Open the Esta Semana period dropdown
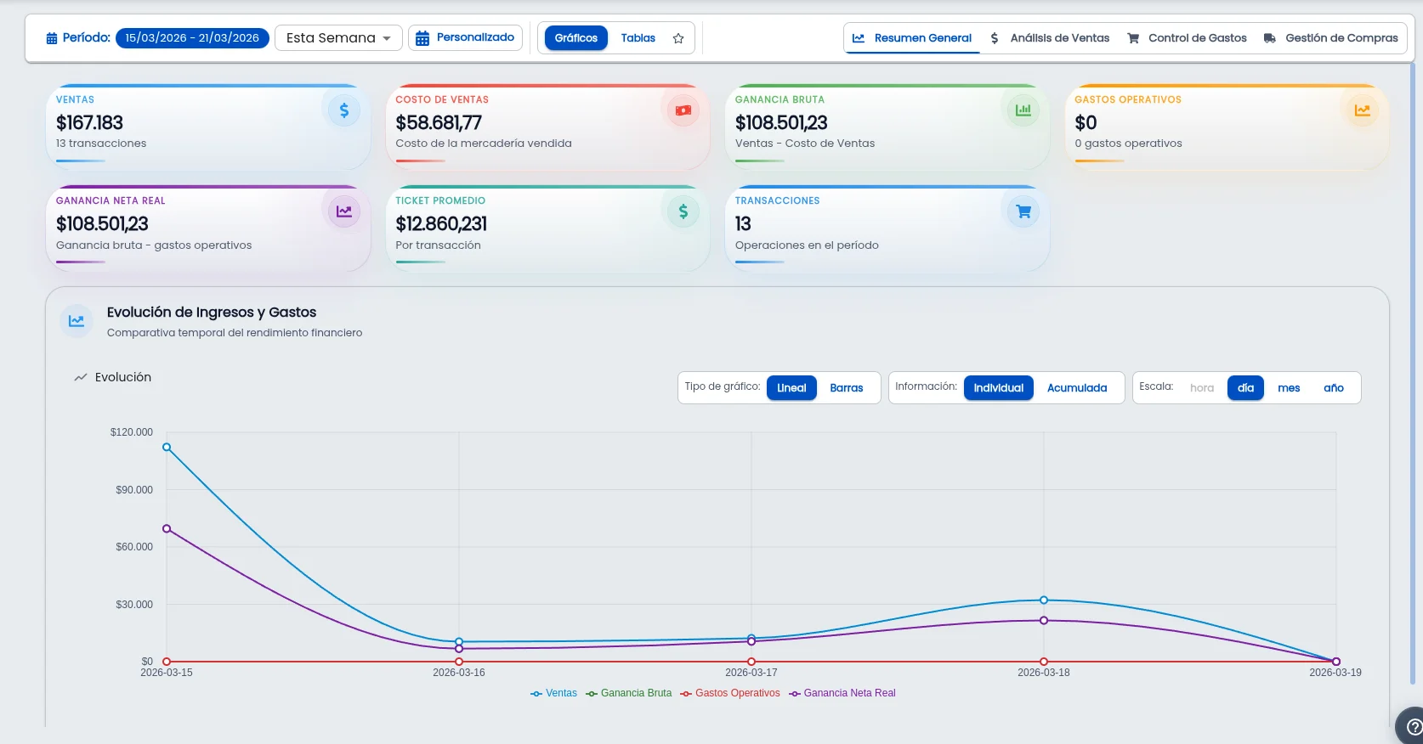Screen dimensions: 1423x744 pyautogui.click(x=338, y=38)
